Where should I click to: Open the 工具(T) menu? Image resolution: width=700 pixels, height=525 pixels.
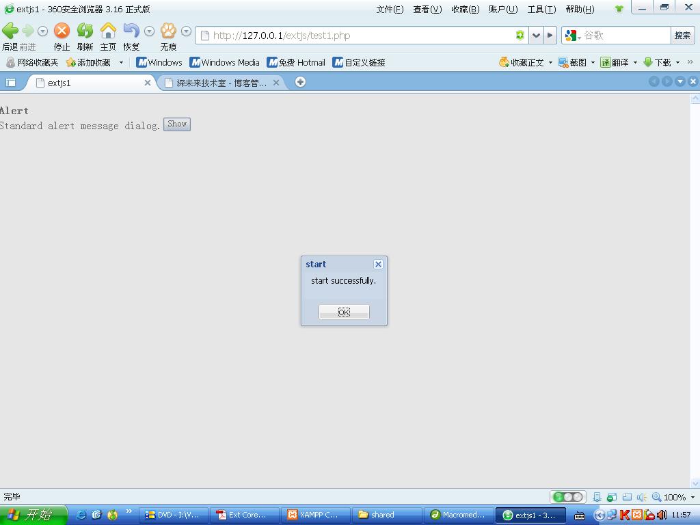541,10
